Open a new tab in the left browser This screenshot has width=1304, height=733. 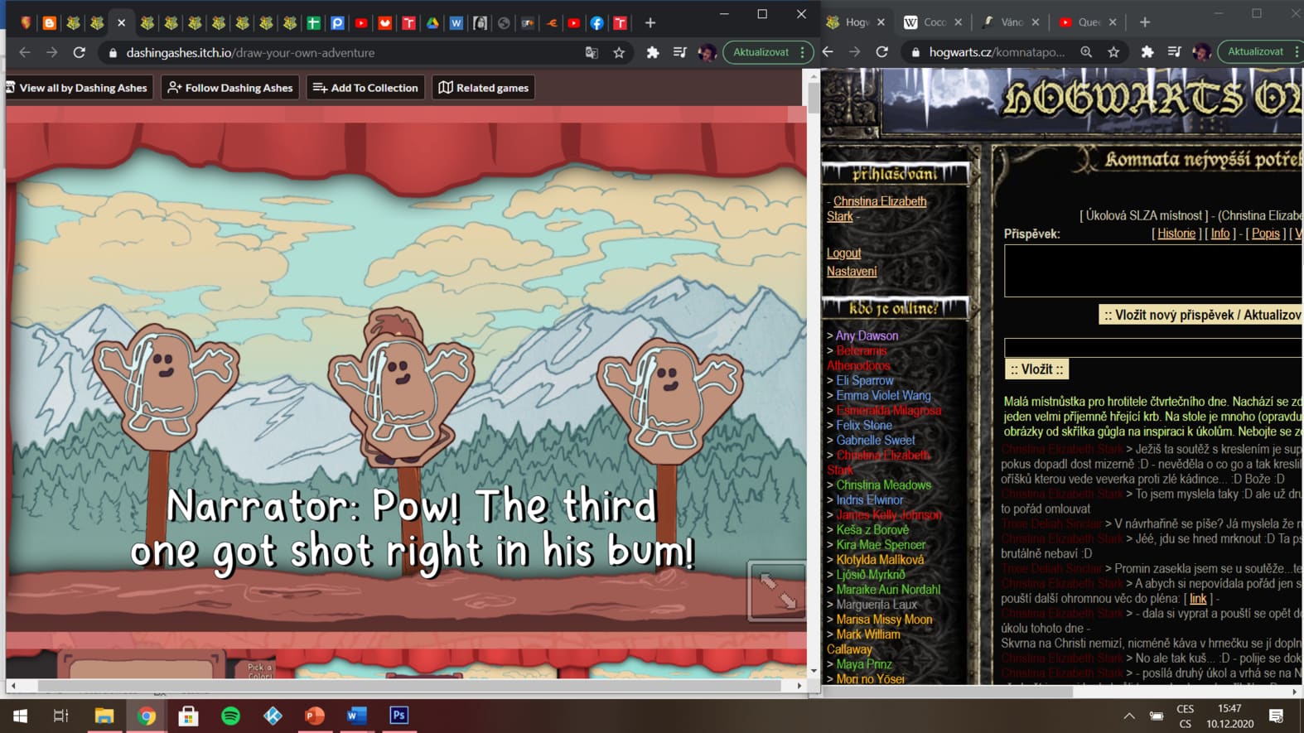point(650,23)
